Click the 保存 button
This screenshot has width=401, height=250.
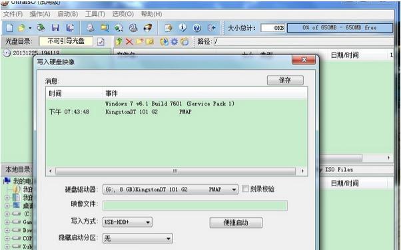[285, 80]
